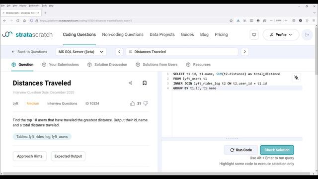Show the Expected Output
Screen dimensions: 318x179
pyautogui.click(x=68, y=156)
